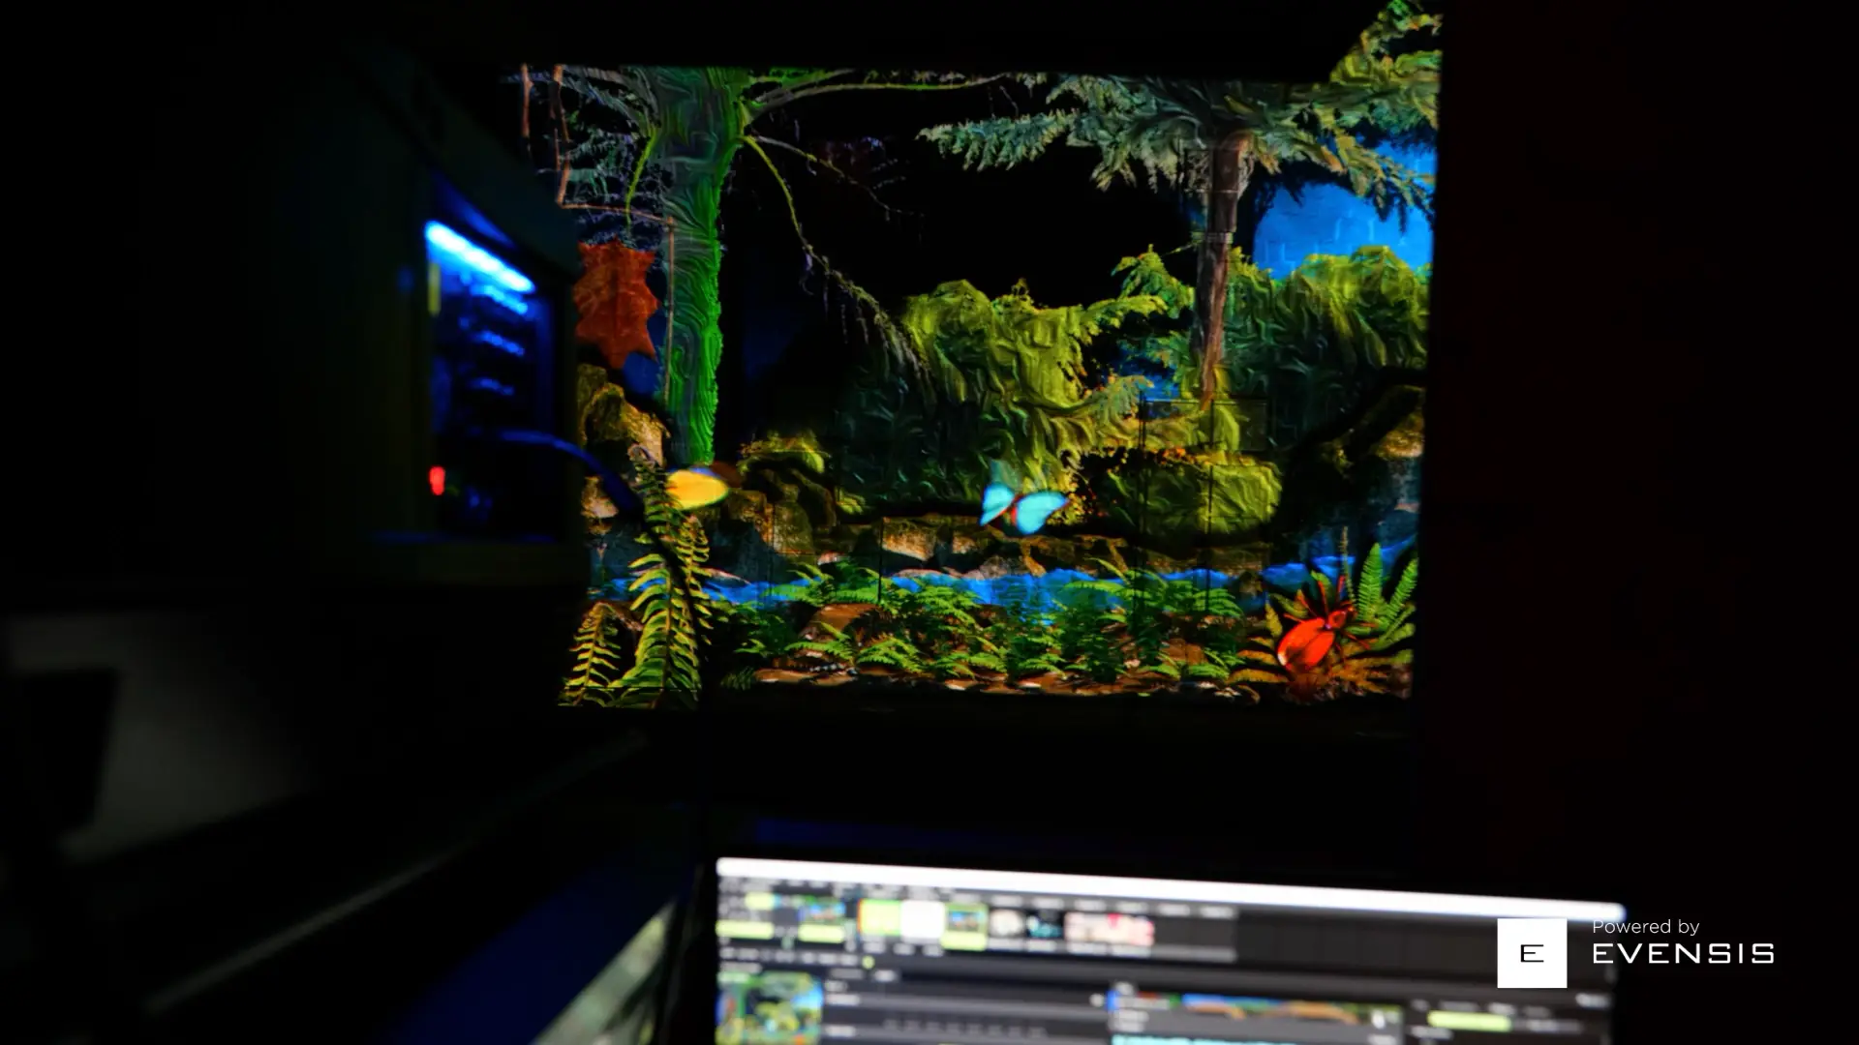The height and width of the screenshot is (1045, 1859).
Task: Click the small jungle thumbnail near top-left
Action: click(822, 911)
